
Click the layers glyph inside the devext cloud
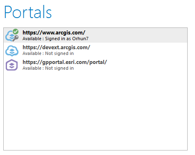(x=12, y=51)
